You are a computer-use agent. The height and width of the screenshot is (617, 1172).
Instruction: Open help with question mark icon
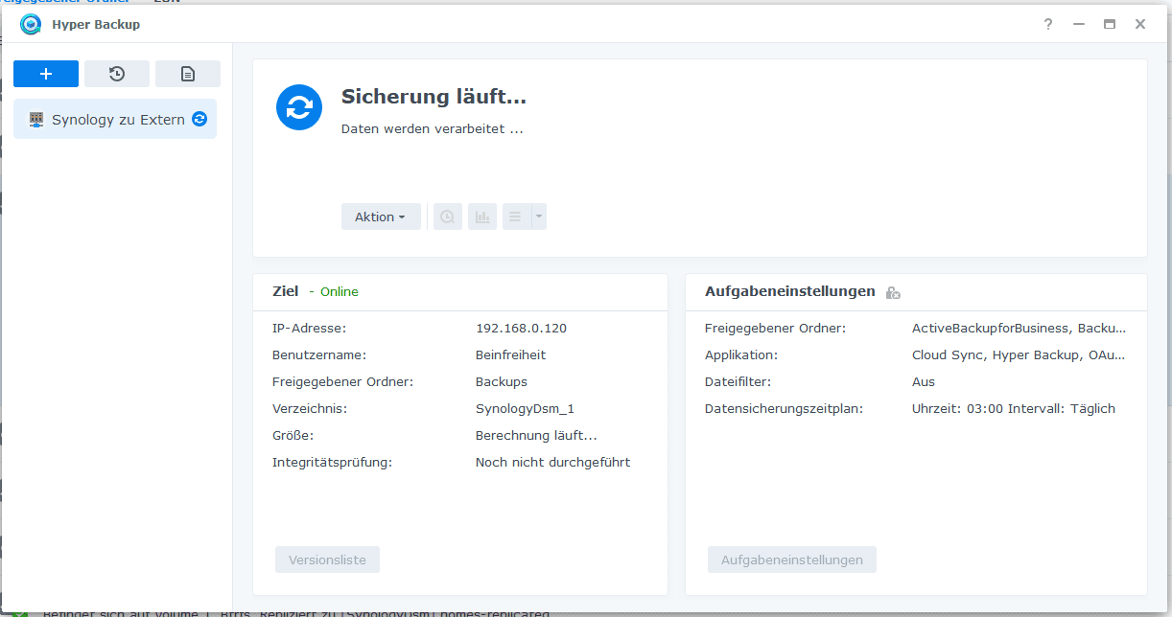point(1048,24)
